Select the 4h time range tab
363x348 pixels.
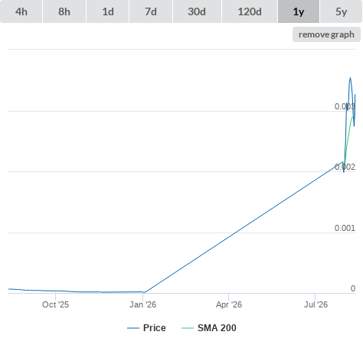point(21,11)
